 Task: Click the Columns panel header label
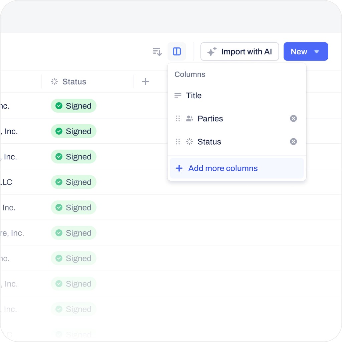tap(190, 74)
